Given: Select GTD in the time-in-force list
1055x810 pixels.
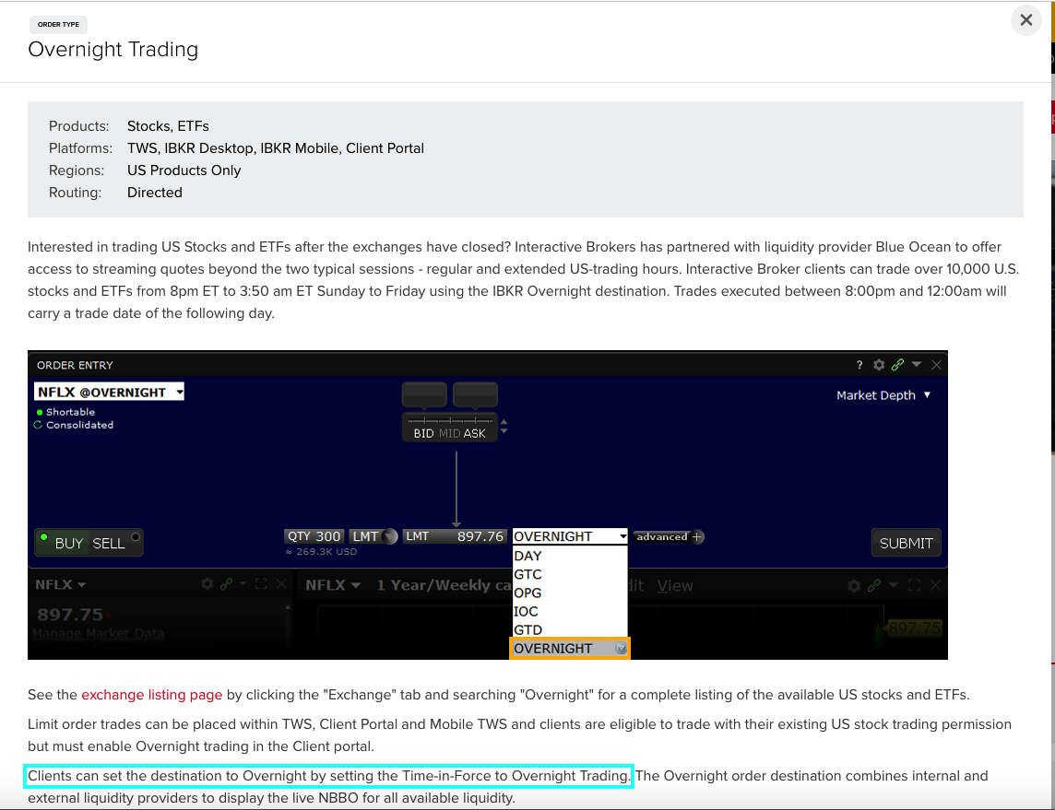Looking at the screenshot, I should 570,630.
